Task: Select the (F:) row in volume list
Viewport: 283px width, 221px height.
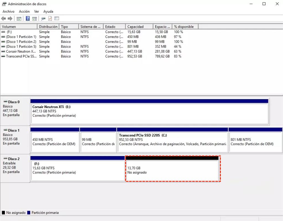Action: pos(99,32)
